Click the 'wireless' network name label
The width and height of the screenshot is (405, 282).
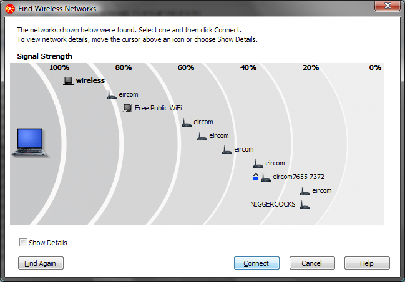(90, 80)
